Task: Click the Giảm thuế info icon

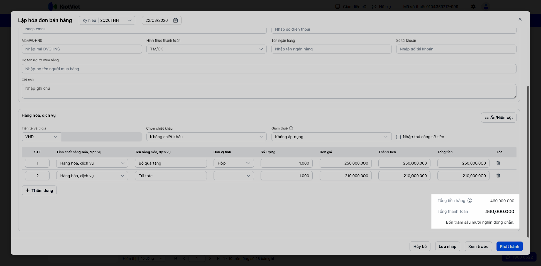Action: pos(291,128)
